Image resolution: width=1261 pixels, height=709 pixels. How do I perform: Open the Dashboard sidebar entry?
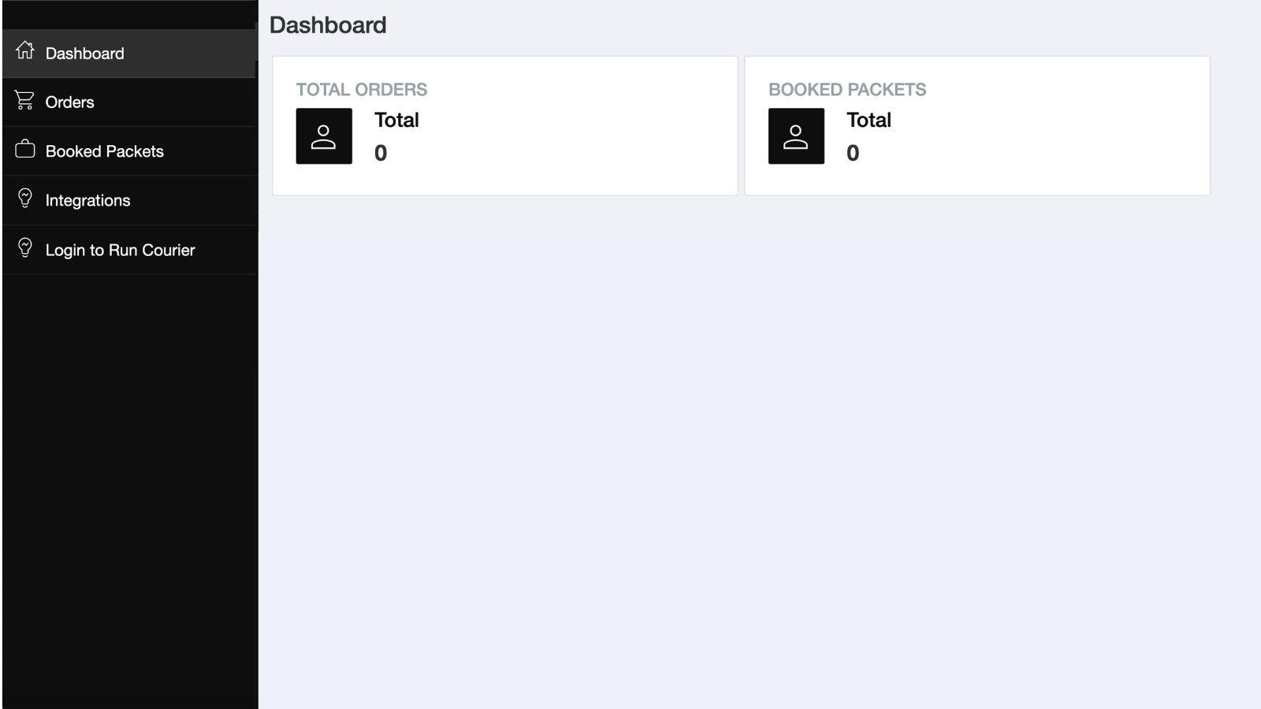(x=84, y=53)
